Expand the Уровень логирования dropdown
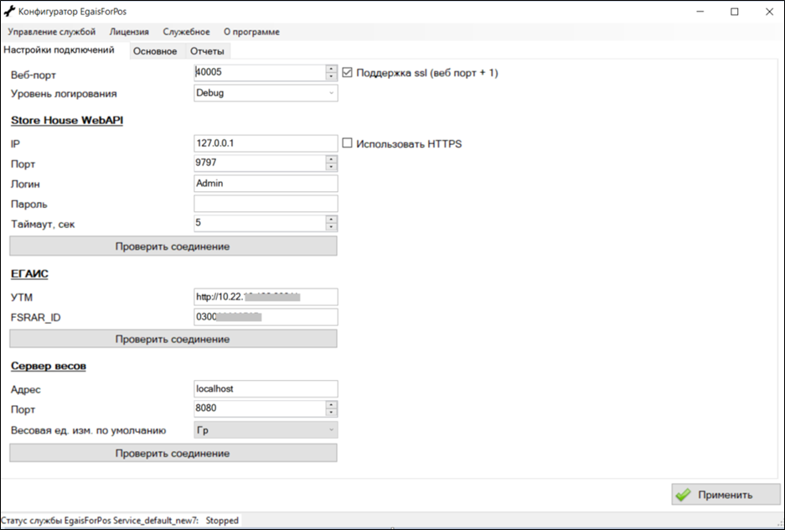This screenshot has height=530, width=785. 331,93
